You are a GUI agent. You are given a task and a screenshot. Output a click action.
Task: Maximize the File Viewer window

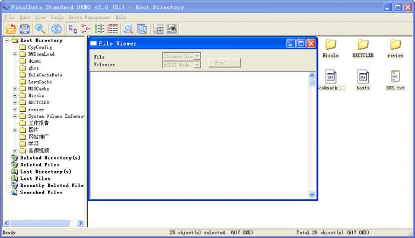[x=301, y=43]
